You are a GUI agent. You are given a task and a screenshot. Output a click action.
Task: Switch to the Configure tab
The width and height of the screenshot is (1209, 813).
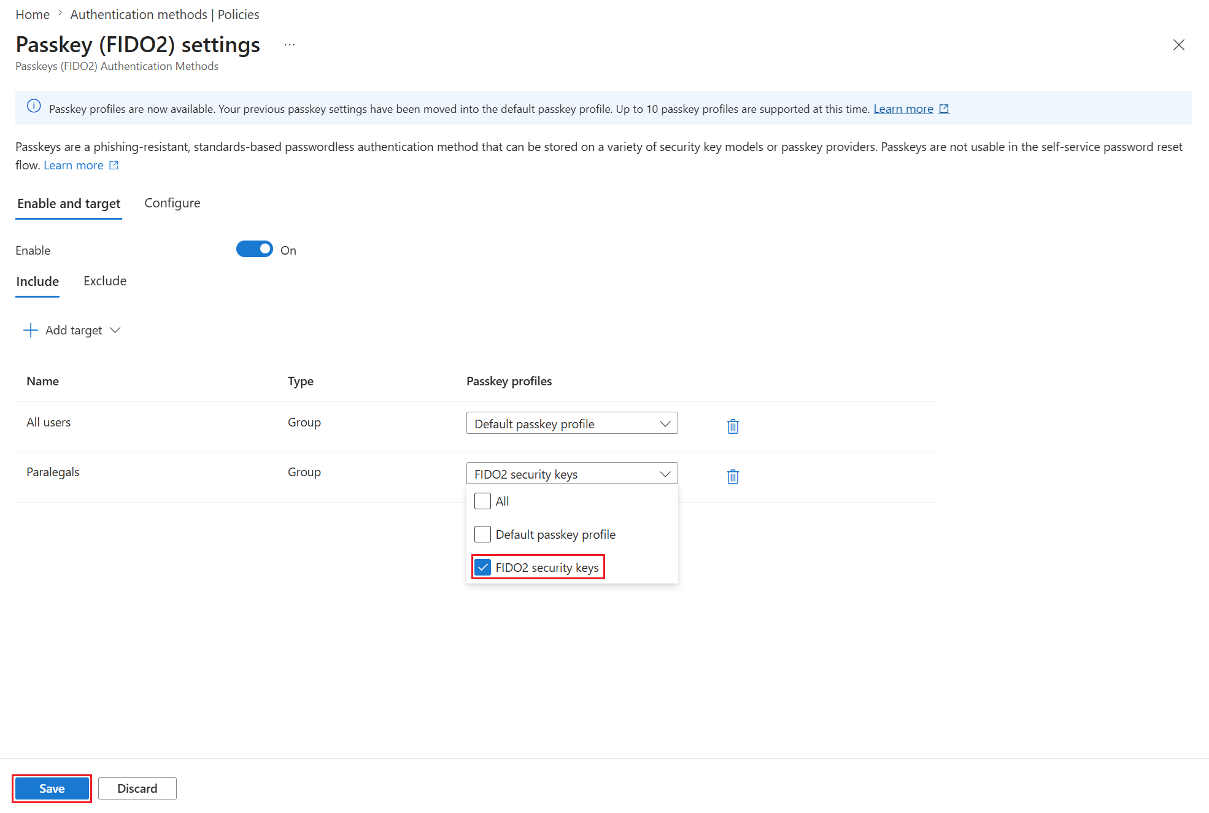[x=172, y=203]
